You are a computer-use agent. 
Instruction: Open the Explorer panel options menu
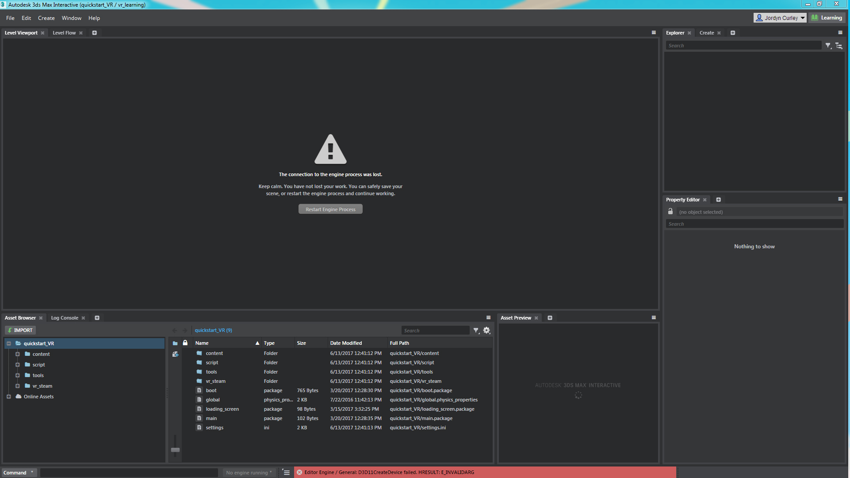pos(840,33)
